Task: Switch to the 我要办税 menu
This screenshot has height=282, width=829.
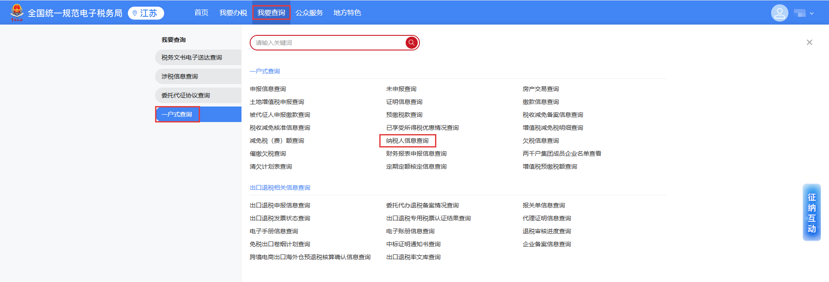Action: (x=233, y=13)
